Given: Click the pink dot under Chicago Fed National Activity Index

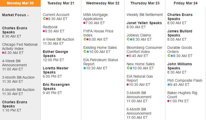Looking at the screenshot, I should point(3,53).
